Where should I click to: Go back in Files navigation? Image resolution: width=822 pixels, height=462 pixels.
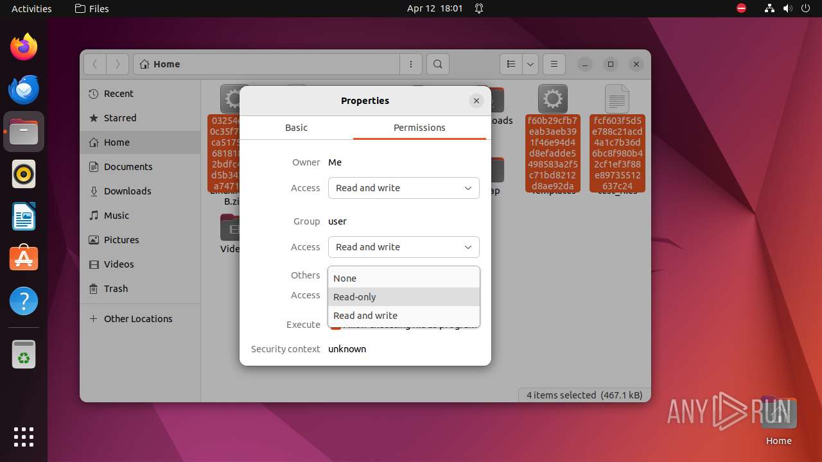pos(95,64)
